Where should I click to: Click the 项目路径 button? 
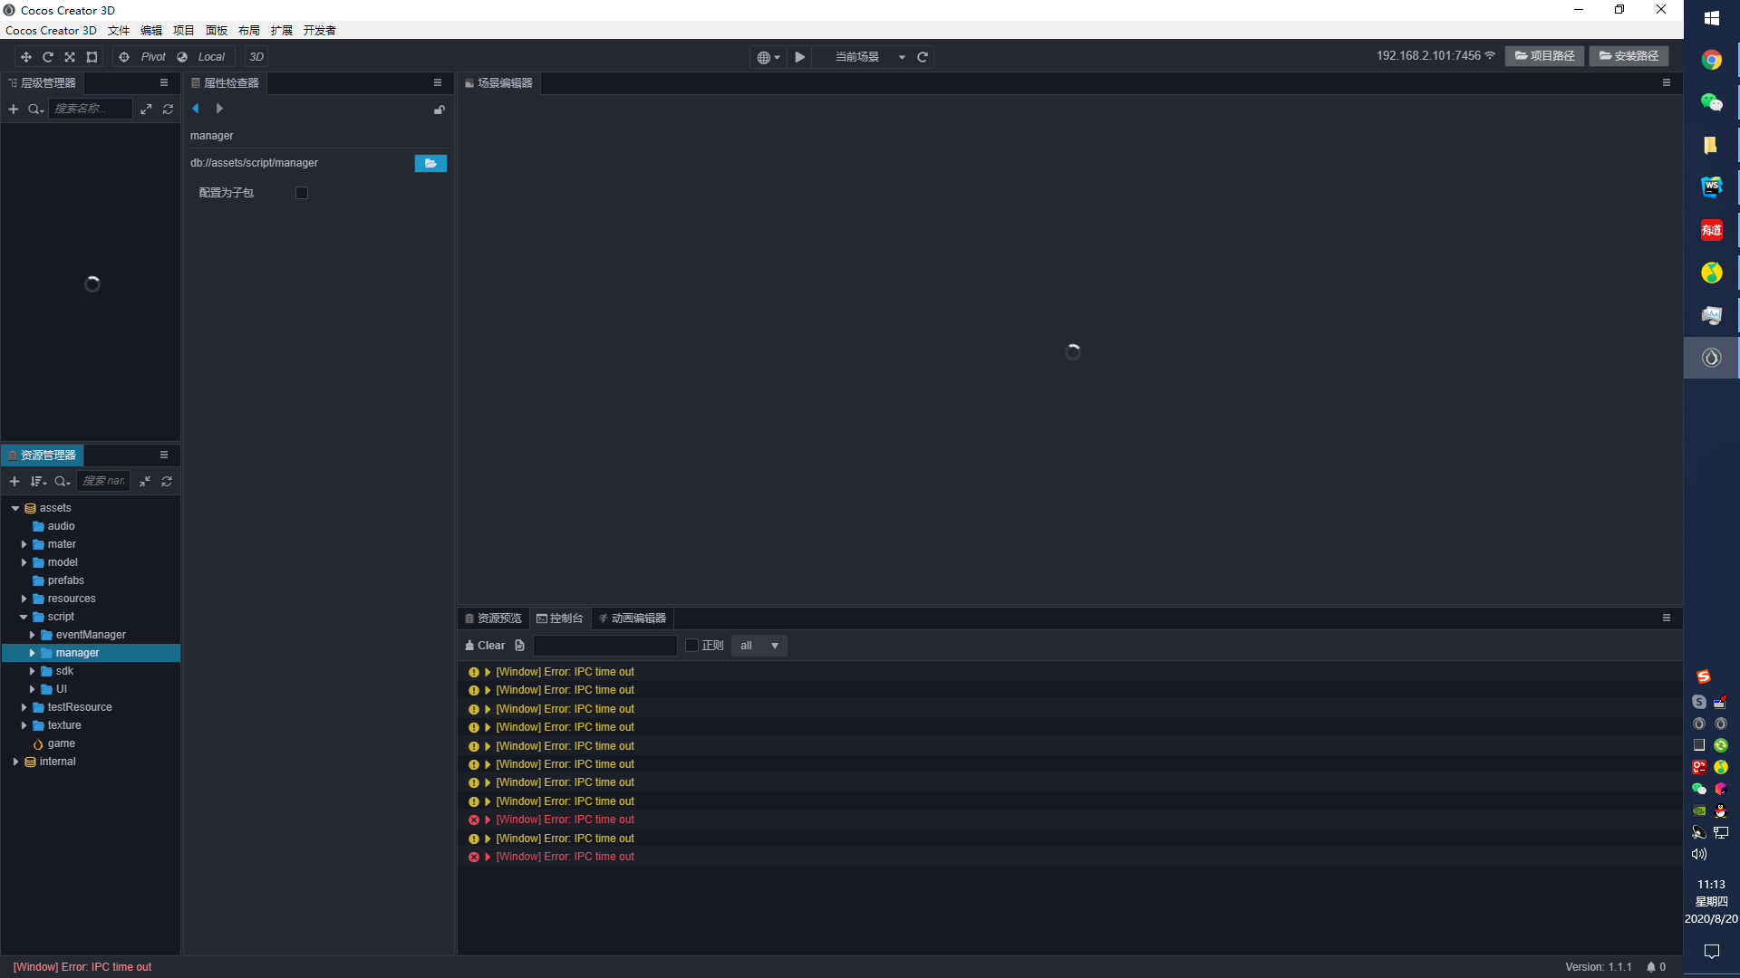pyautogui.click(x=1545, y=56)
